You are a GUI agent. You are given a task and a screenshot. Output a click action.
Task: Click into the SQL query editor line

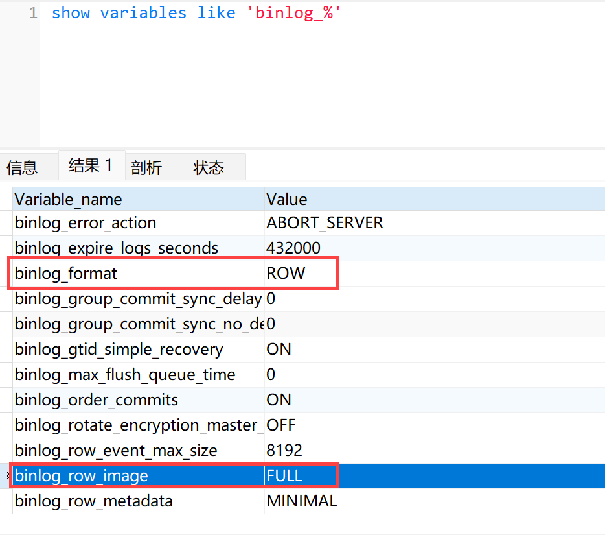click(196, 13)
